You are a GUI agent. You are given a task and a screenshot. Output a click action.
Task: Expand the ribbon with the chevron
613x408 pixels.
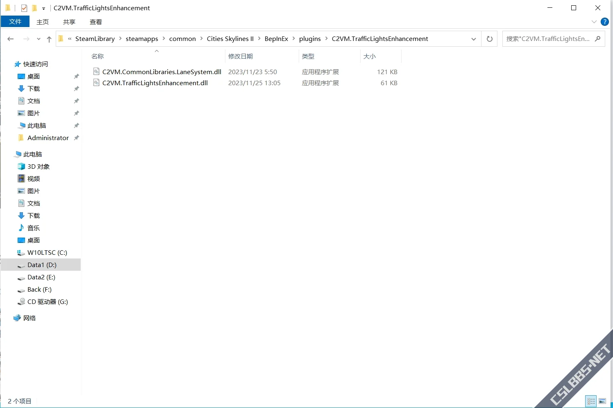coord(594,22)
